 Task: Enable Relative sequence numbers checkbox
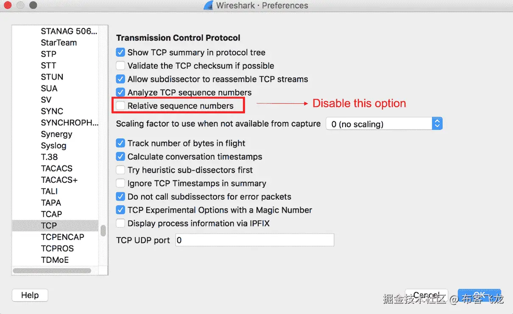point(121,106)
